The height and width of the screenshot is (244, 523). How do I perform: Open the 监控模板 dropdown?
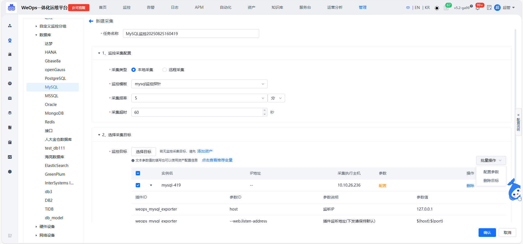click(199, 84)
